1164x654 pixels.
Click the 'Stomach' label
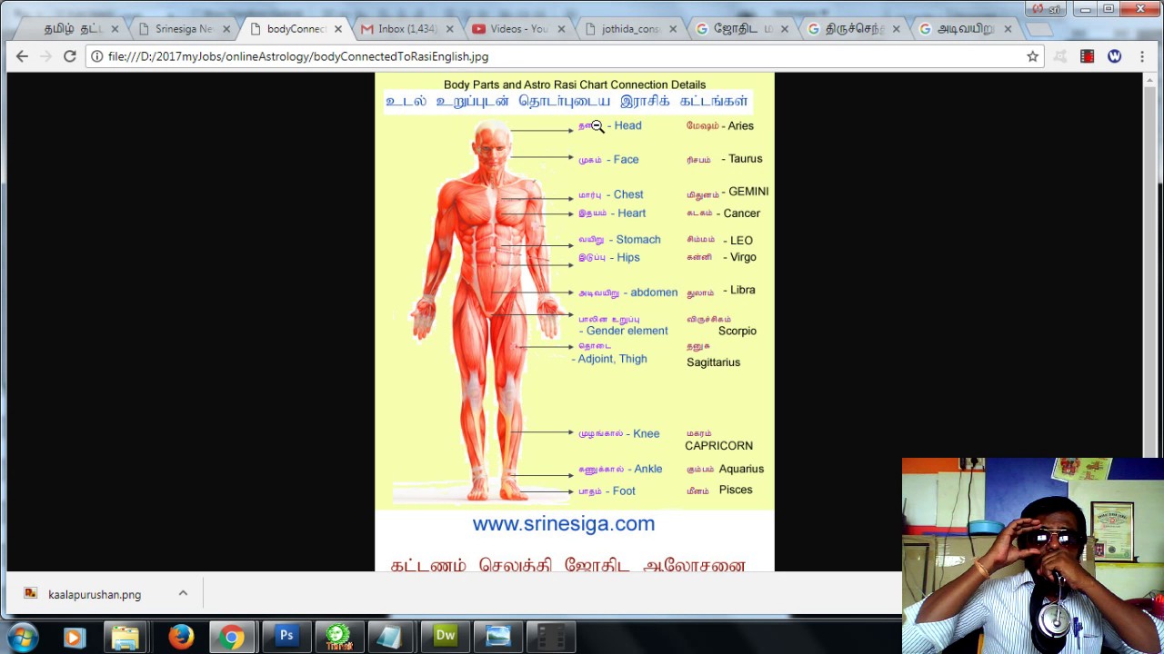pos(638,240)
